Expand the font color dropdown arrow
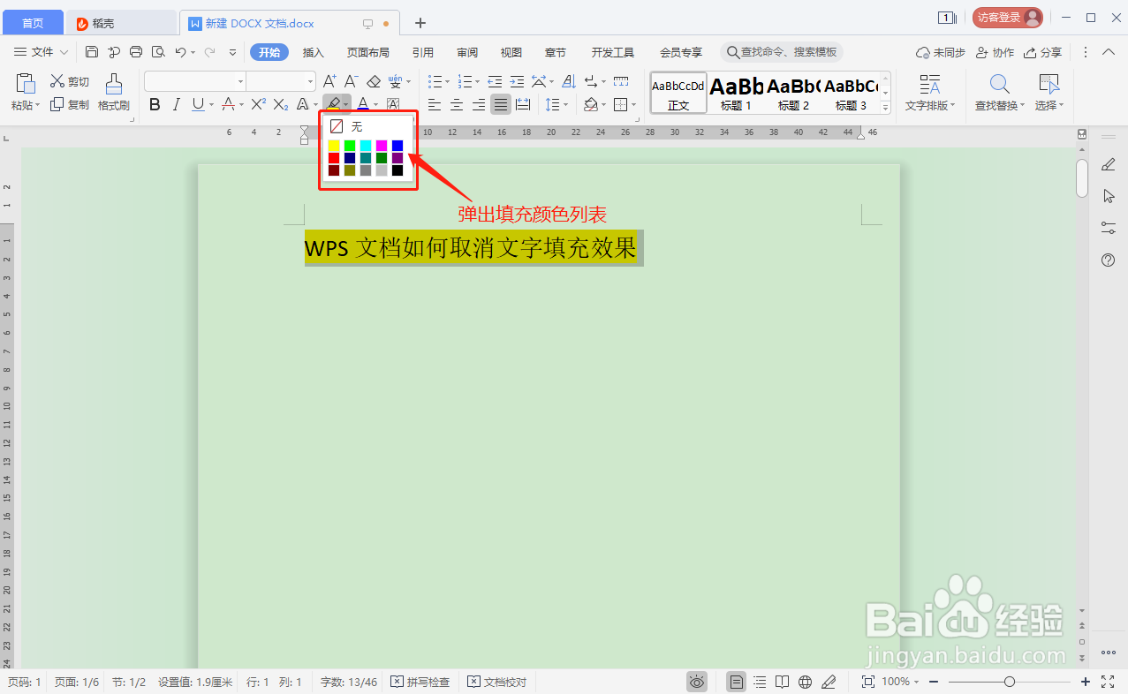 click(x=375, y=105)
